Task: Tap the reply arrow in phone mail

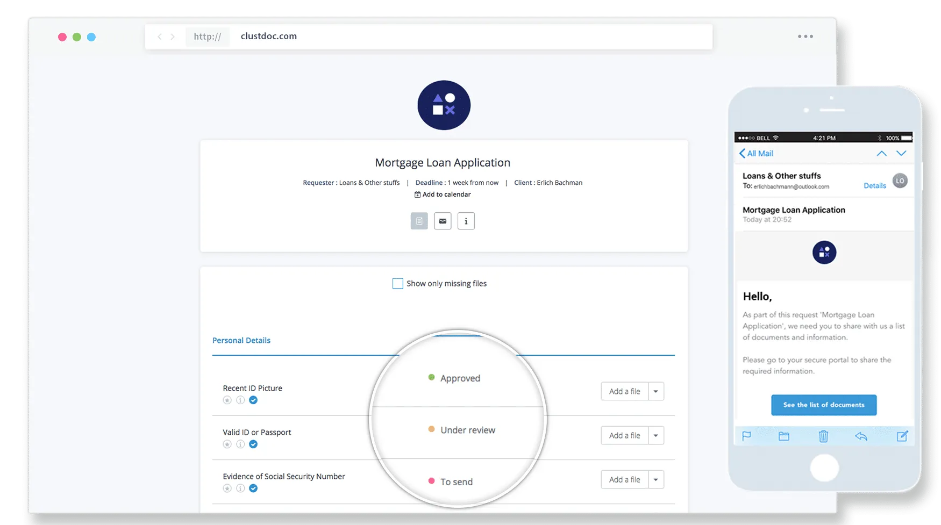Action: (x=861, y=436)
